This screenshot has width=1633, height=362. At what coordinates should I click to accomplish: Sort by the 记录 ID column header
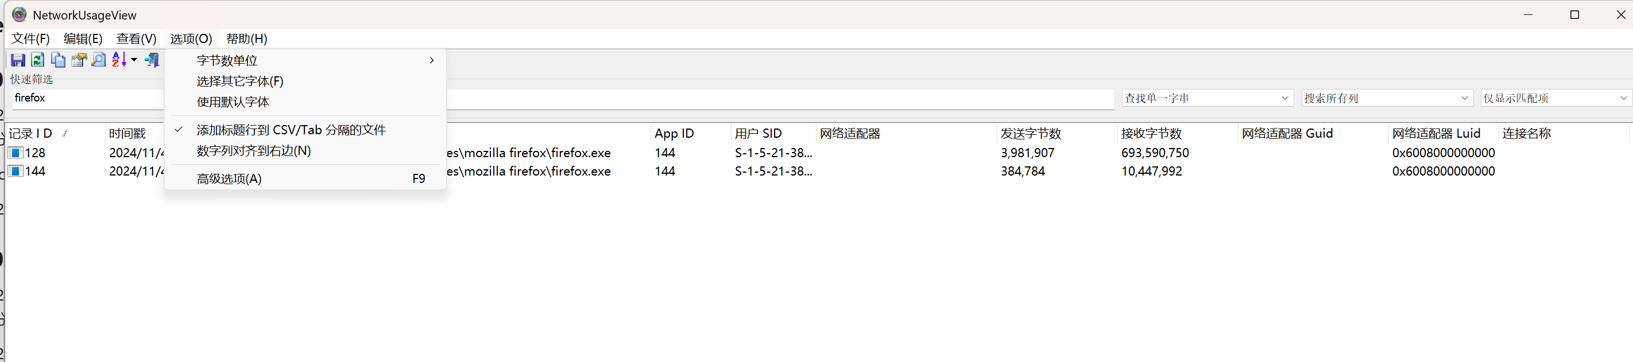click(55, 134)
